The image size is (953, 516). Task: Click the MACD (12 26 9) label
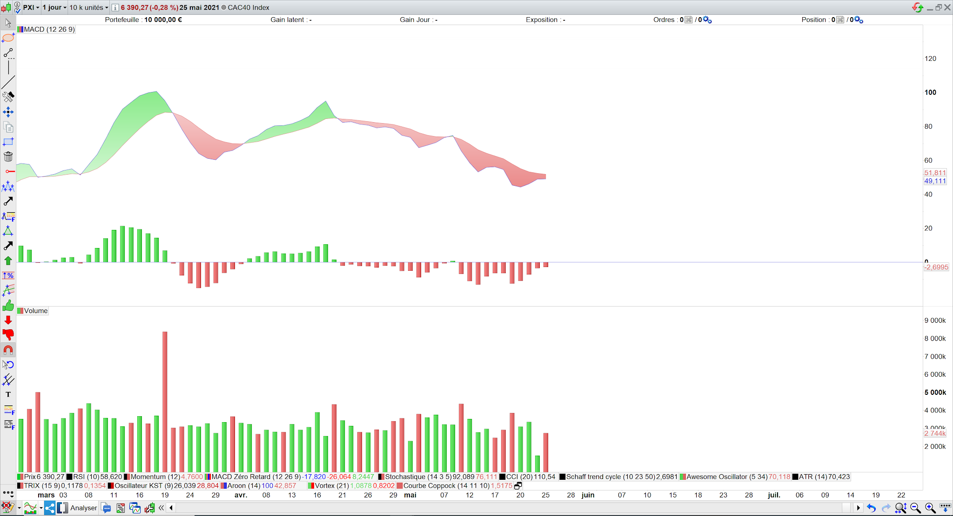coord(48,29)
